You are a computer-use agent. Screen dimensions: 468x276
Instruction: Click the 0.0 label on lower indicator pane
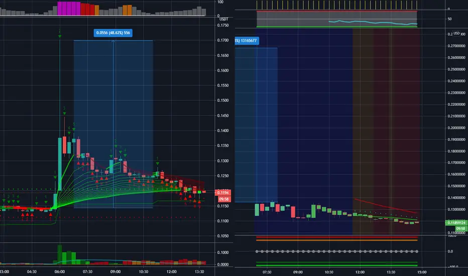click(x=450, y=251)
